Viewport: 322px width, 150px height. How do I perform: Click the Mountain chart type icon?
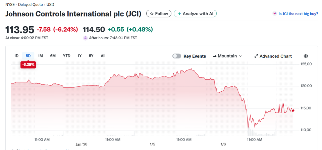tap(215, 56)
